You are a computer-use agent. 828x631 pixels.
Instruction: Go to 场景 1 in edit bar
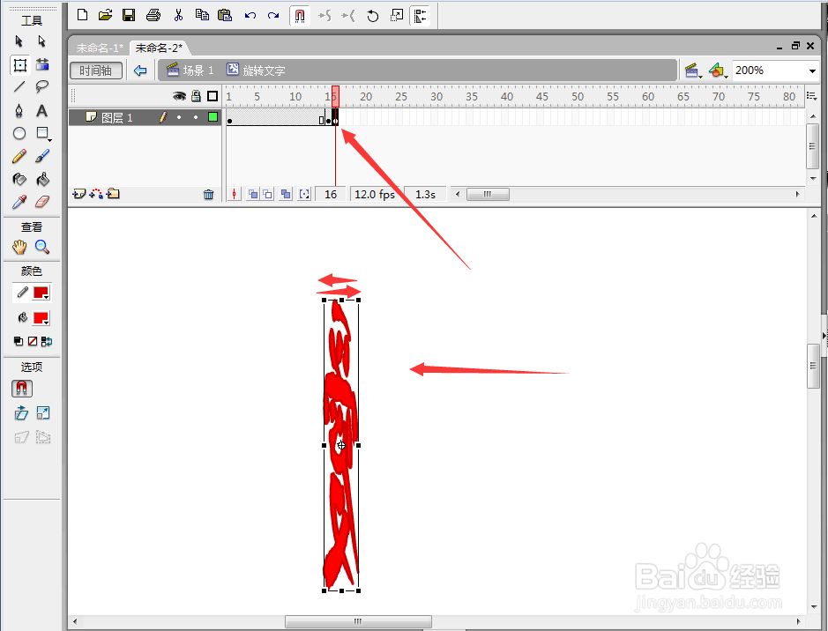point(190,71)
